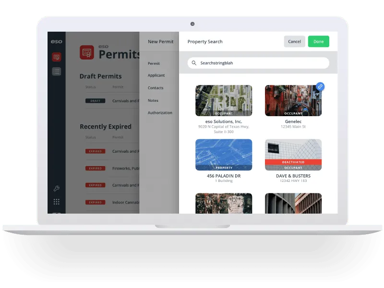Cancel the Property Search
Image resolution: width=384 pixels, height=288 pixels.
coord(294,42)
